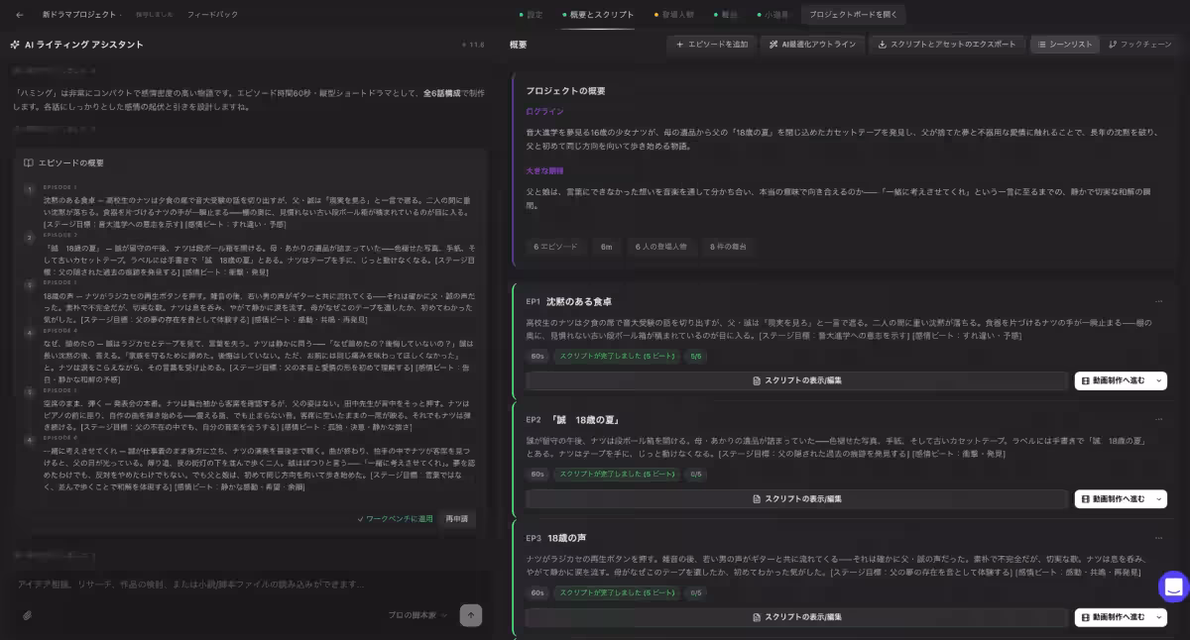1190x640 pixels.
Task: Click the wand icon in AI最適化アウトライン
Action: (x=773, y=45)
